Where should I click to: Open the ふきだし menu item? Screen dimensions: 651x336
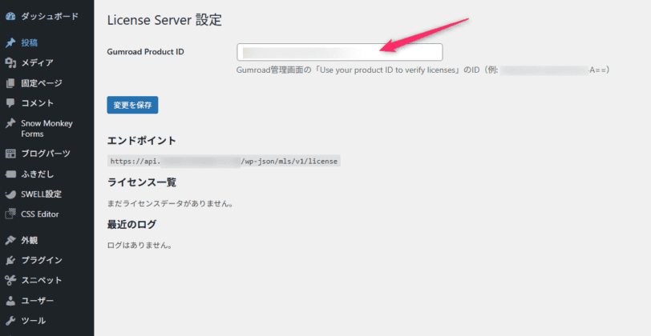coord(37,174)
